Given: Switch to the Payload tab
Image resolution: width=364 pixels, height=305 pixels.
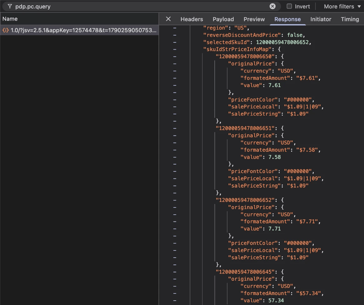Looking at the screenshot, I should (223, 19).
